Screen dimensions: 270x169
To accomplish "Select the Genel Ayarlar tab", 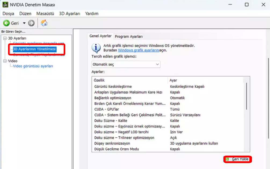I will (x=100, y=36).
